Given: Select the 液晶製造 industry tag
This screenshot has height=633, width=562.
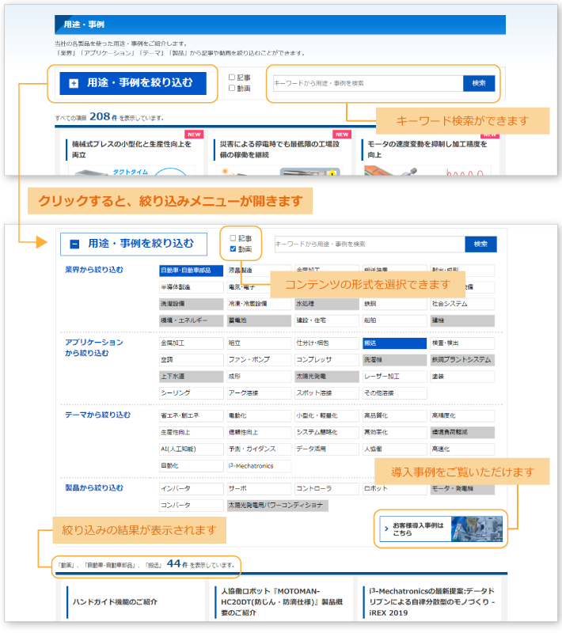Looking at the screenshot, I should [x=259, y=271].
